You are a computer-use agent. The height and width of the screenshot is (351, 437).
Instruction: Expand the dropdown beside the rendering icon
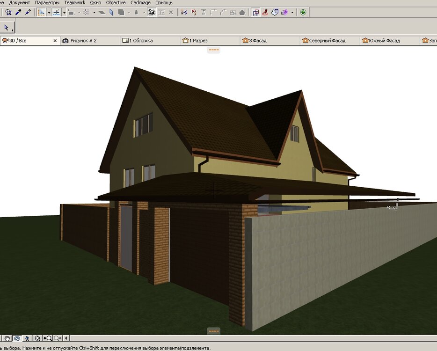(292, 13)
